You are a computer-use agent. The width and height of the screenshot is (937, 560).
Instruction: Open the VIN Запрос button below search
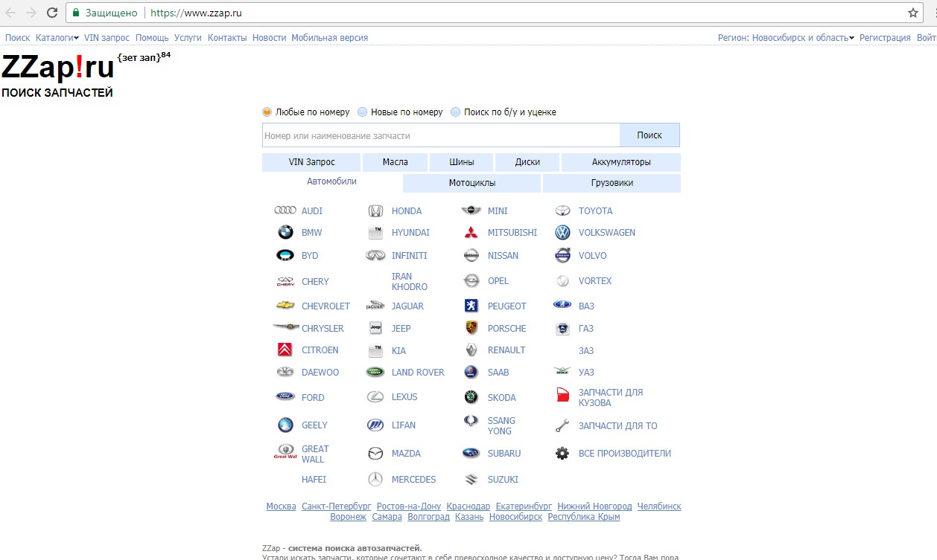tap(311, 162)
